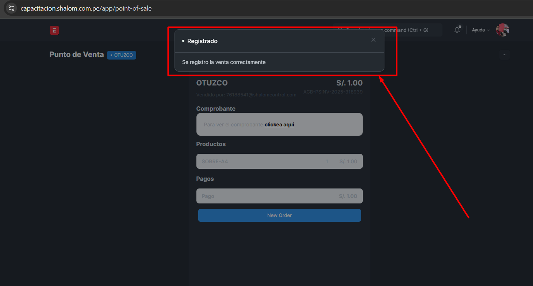This screenshot has width=533, height=286.
Task: Click the "Se registro la venta correctamente" message
Action: pos(224,62)
